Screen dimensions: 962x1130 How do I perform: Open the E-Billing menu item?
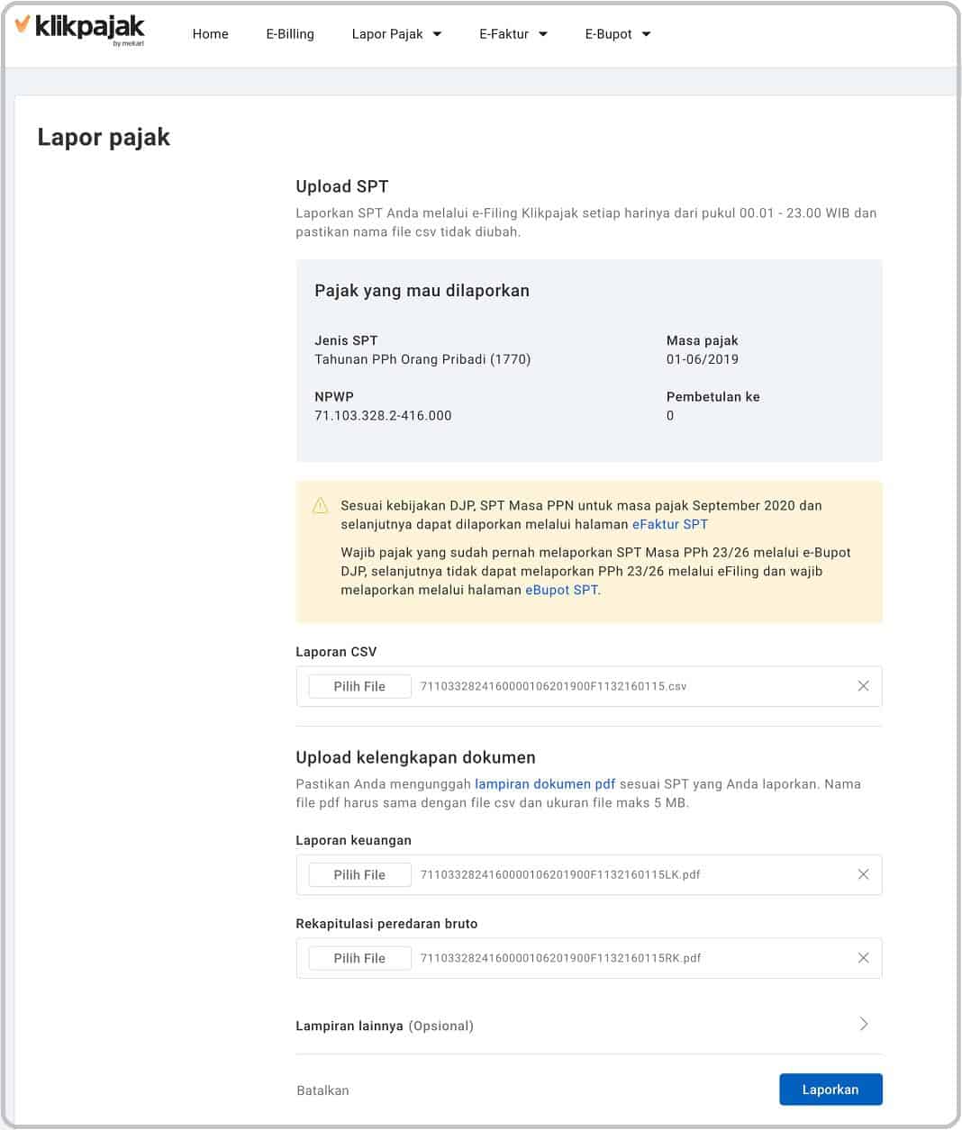point(290,34)
